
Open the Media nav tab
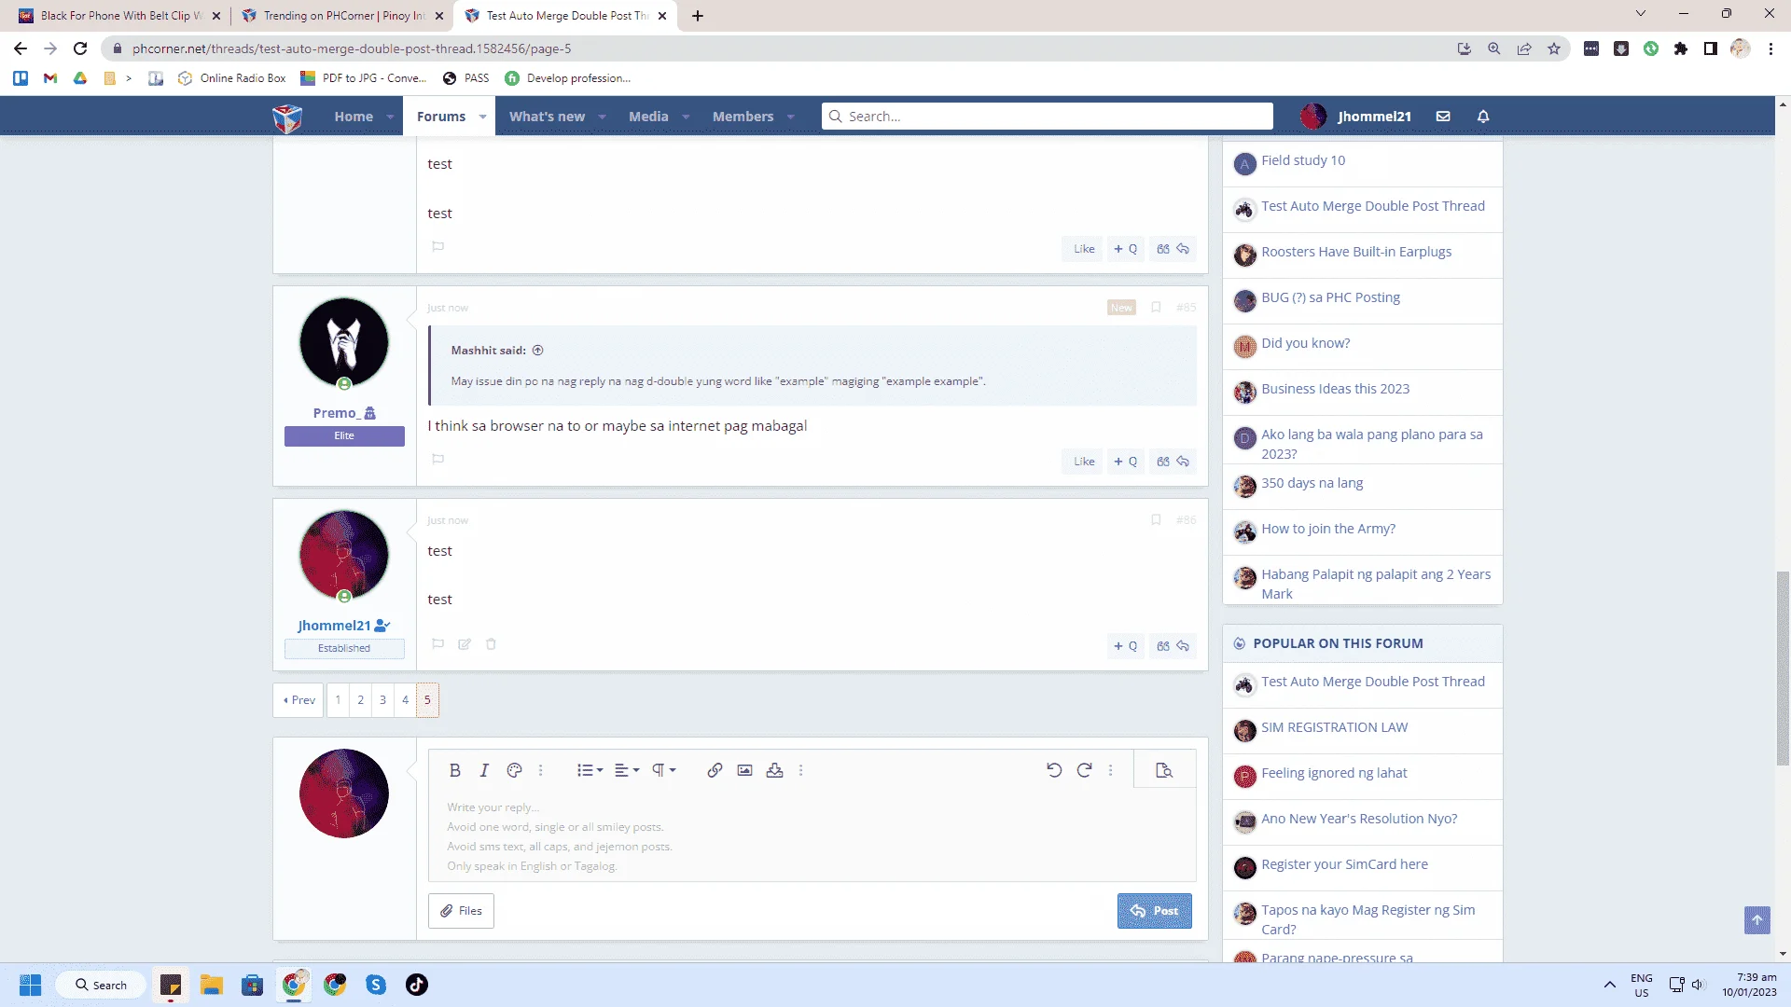tap(648, 117)
